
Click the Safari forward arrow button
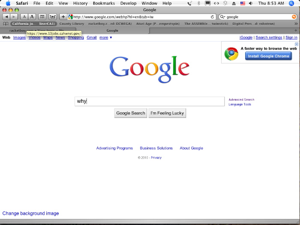pyautogui.click(x=14, y=17)
